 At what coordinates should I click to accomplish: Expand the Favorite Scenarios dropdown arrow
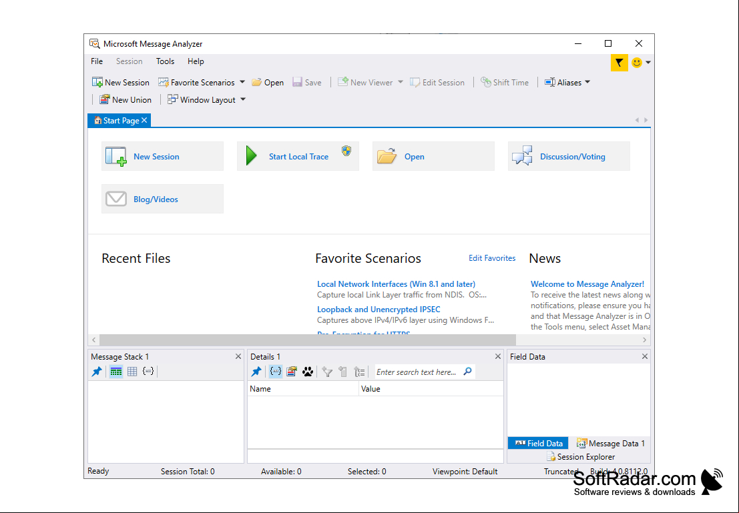[x=242, y=82]
